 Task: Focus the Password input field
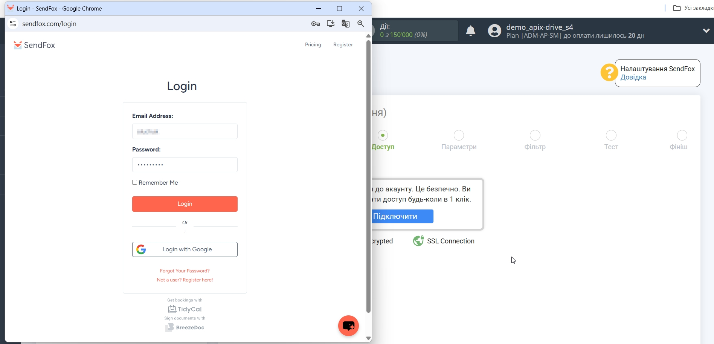point(185,165)
